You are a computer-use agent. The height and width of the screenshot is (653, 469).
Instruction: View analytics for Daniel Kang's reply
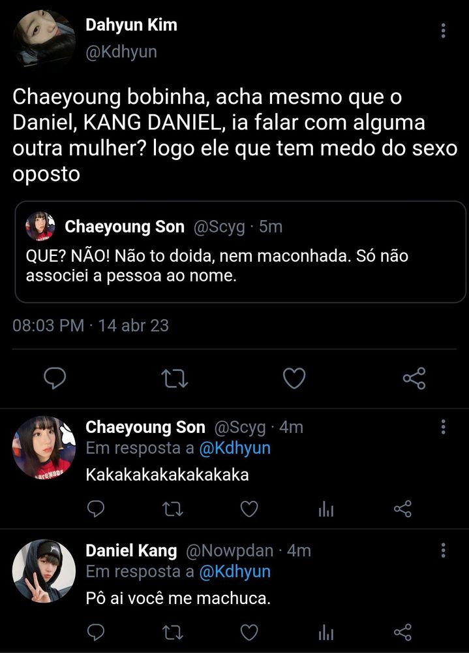(x=325, y=632)
